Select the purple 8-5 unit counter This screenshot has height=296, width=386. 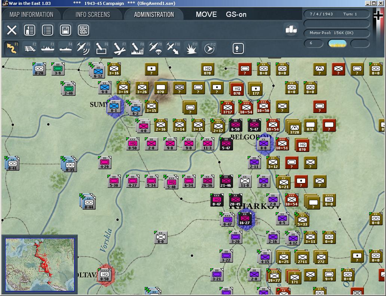(282, 219)
